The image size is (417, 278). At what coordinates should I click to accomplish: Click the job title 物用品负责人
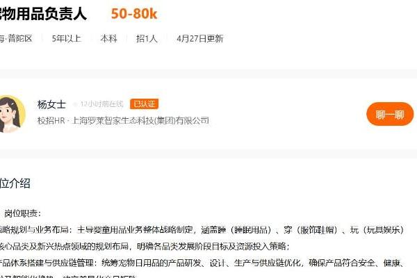(43, 14)
